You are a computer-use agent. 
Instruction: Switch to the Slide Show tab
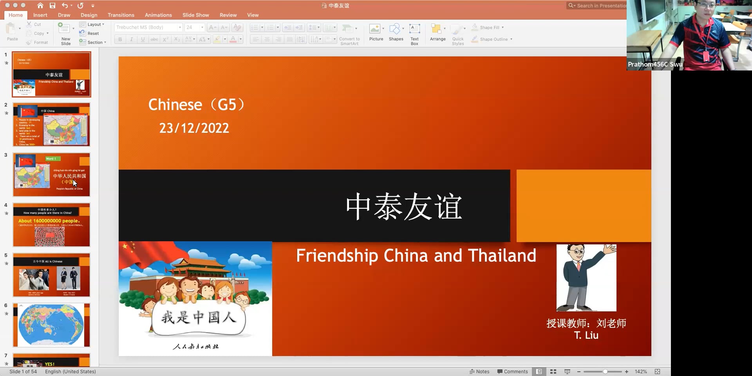click(x=195, y=15)
